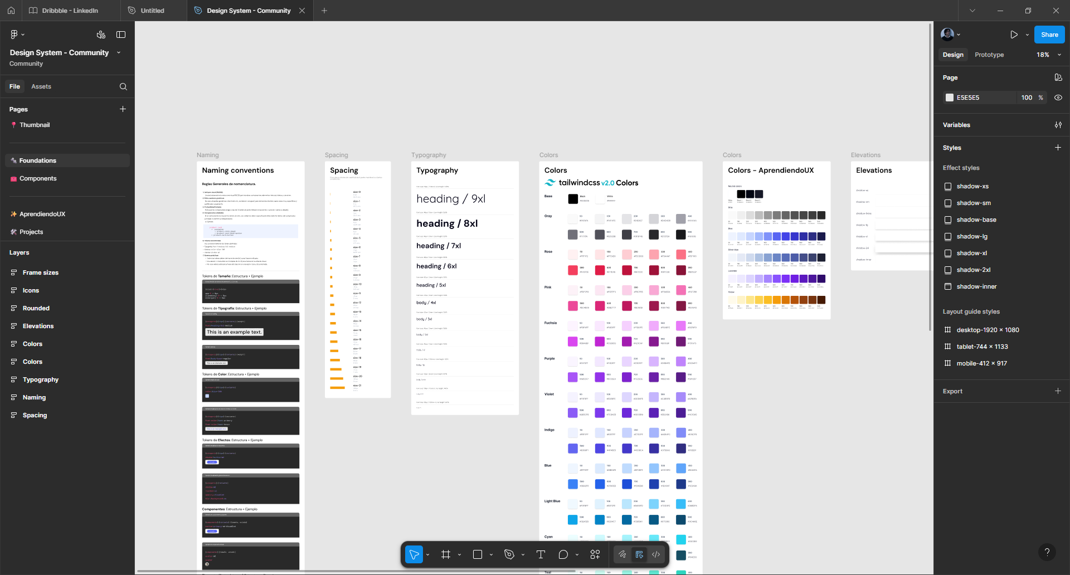
Task: Click the search icon in left panel
Action: [x=123, y=87]
